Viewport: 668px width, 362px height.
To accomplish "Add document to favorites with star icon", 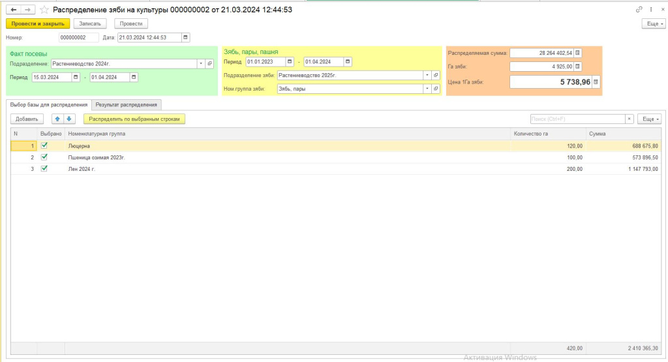I will (x=44, y=10).
